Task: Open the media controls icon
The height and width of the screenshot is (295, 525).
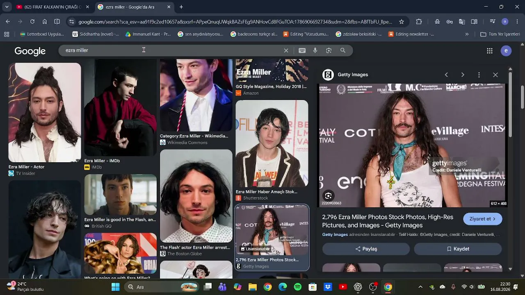Action: point(493,22)
